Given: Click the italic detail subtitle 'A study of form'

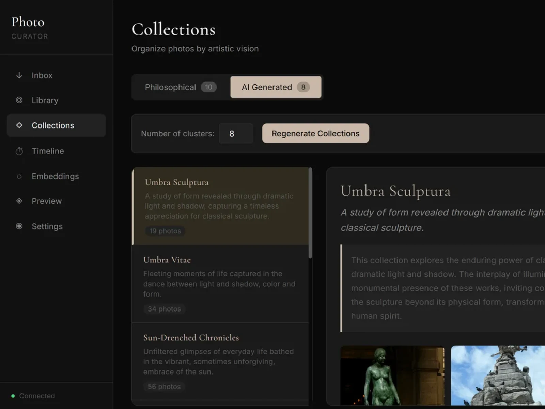Looking at the screenshot, I should (443, 220).
